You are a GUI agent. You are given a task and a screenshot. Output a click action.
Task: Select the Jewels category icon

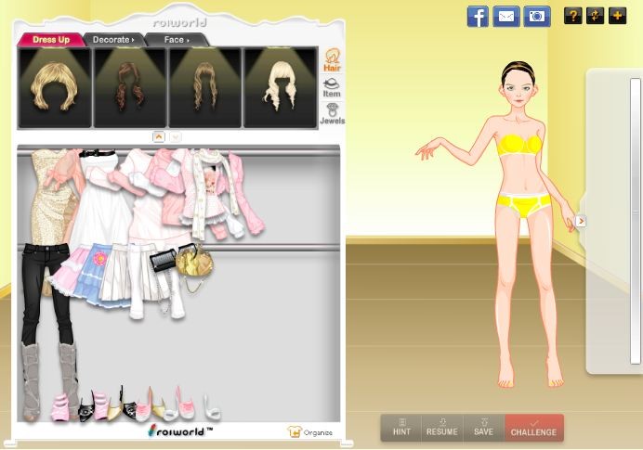click(332, 114)
